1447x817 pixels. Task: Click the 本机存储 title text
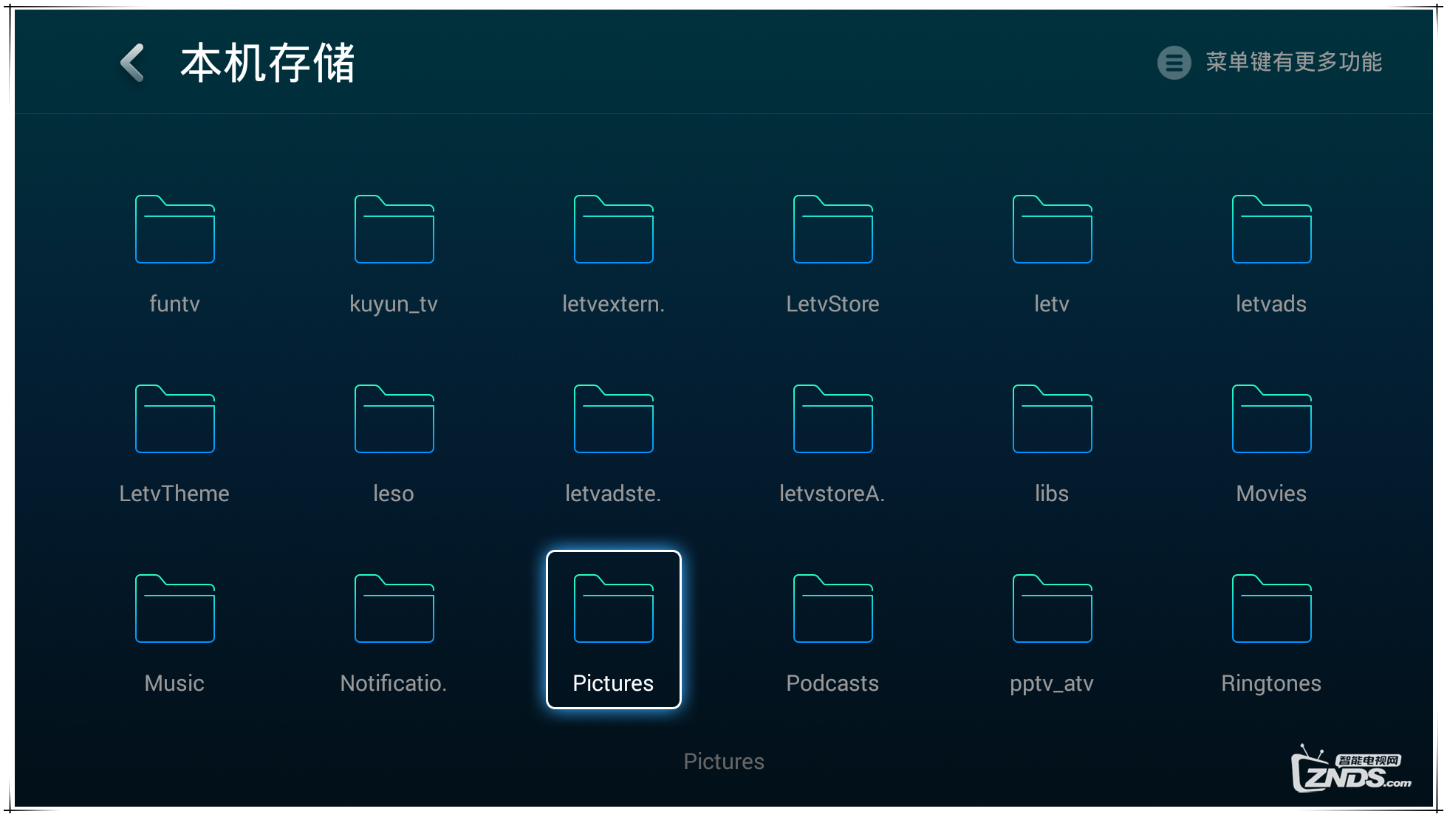tap(268, 63)
